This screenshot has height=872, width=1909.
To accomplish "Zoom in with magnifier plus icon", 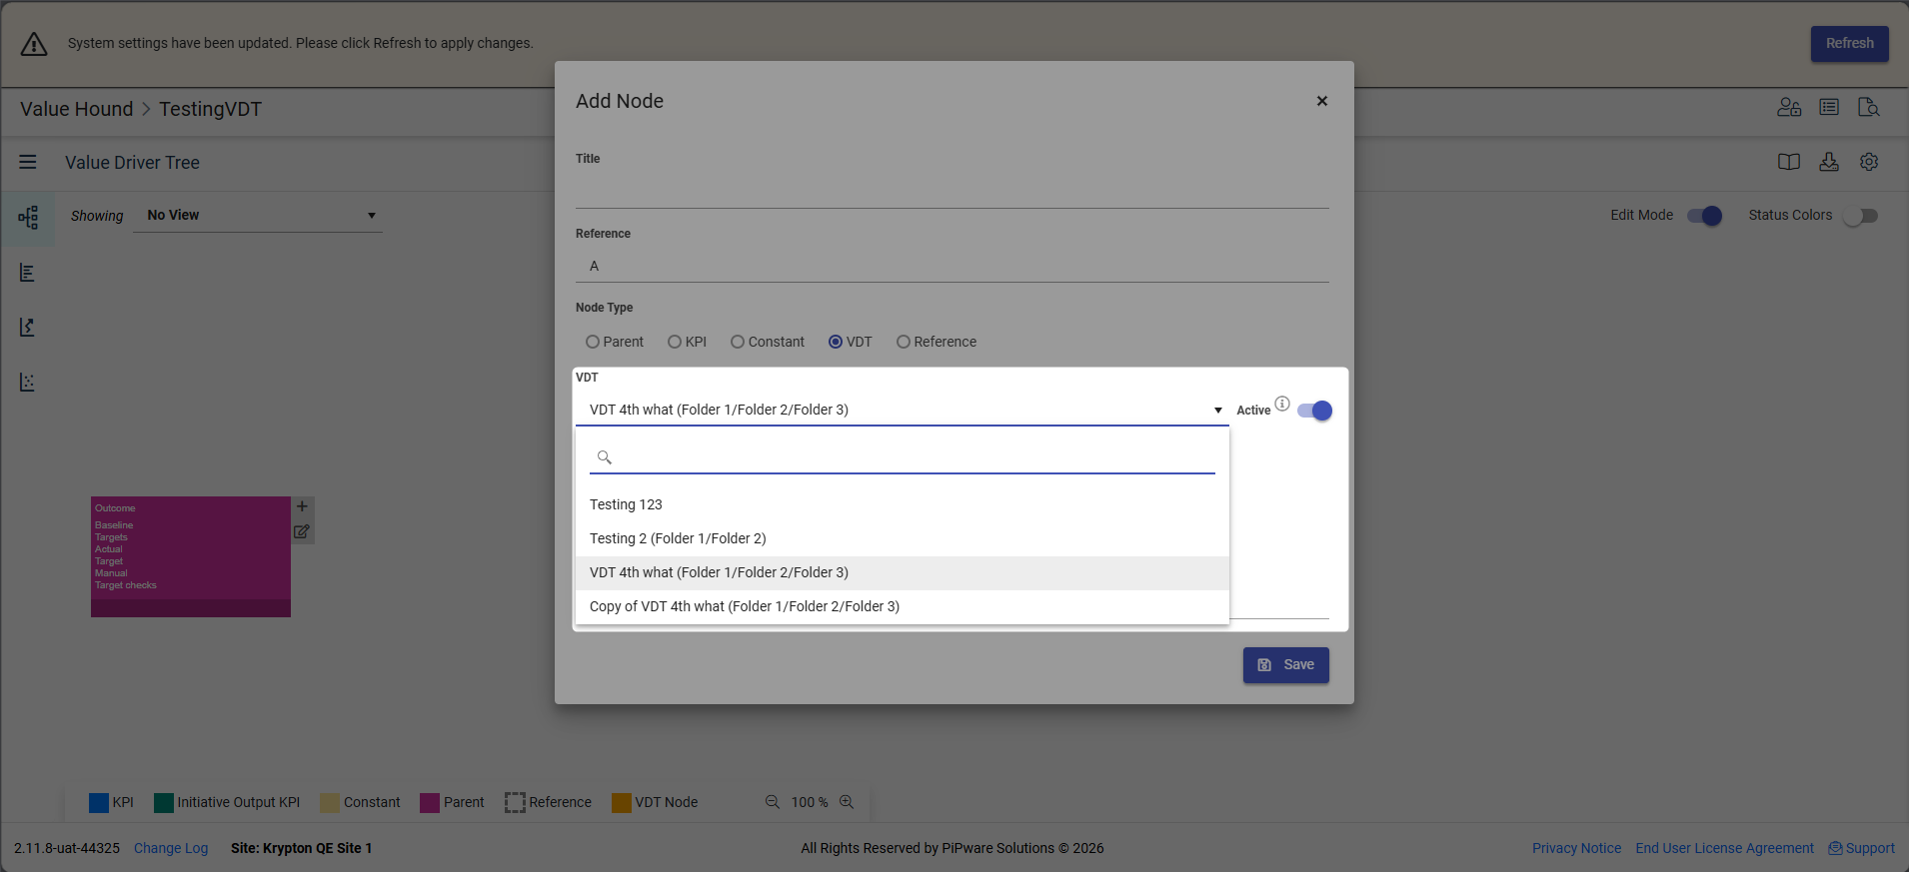I will point(847,802).
